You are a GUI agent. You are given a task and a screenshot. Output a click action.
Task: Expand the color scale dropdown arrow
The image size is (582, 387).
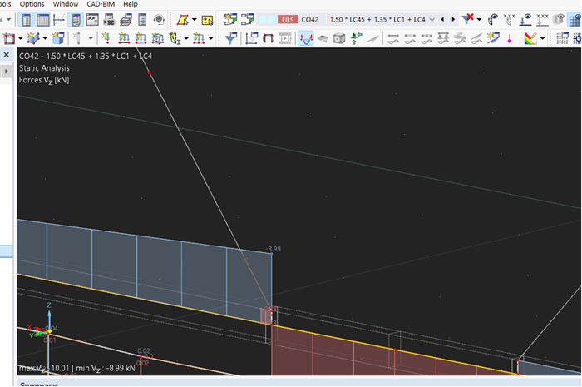542,38
